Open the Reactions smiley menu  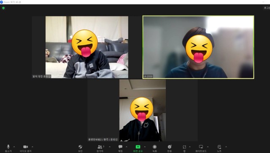[170, 148]
